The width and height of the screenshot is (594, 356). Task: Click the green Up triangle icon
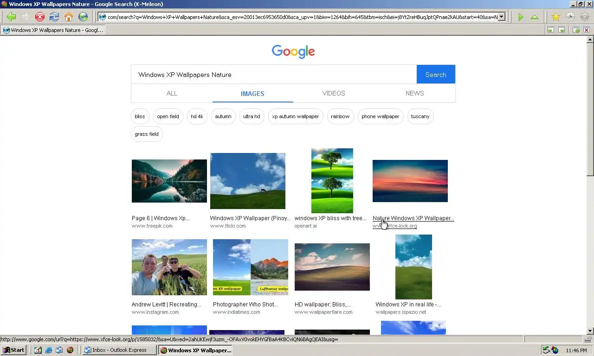535,17
